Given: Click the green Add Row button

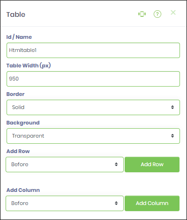Looking at the screenshot, I should [x=152, y=164].
